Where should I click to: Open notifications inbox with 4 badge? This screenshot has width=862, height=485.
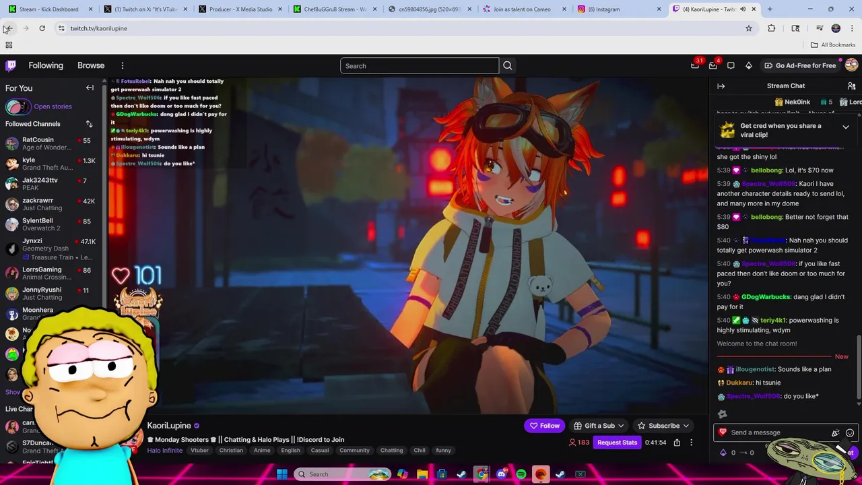coord(713,65)
